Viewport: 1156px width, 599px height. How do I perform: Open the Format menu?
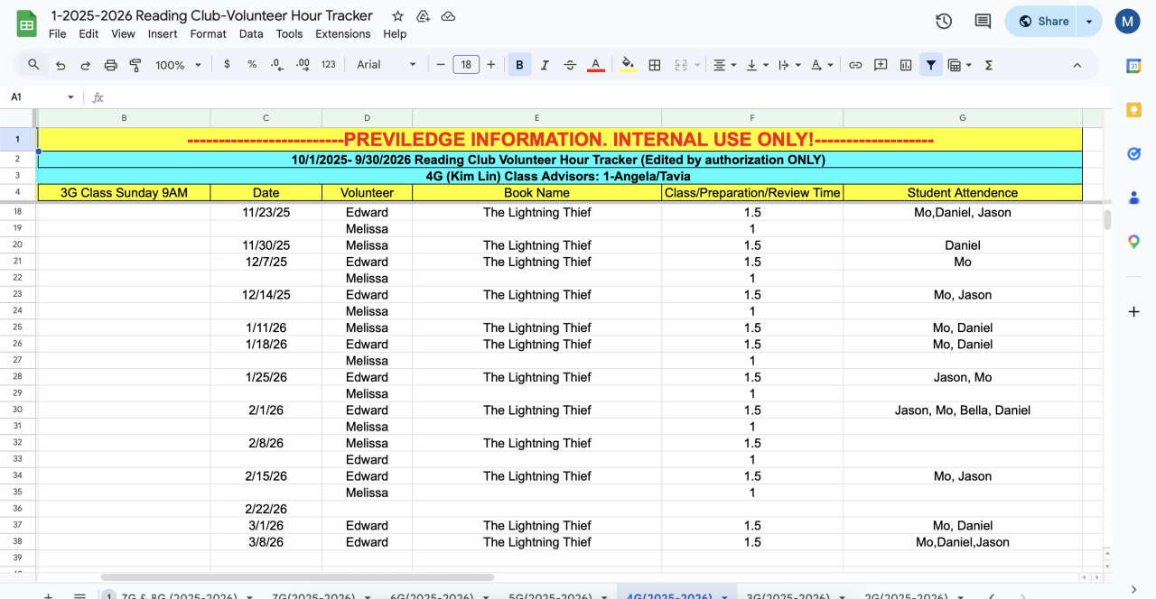[208, 34]
